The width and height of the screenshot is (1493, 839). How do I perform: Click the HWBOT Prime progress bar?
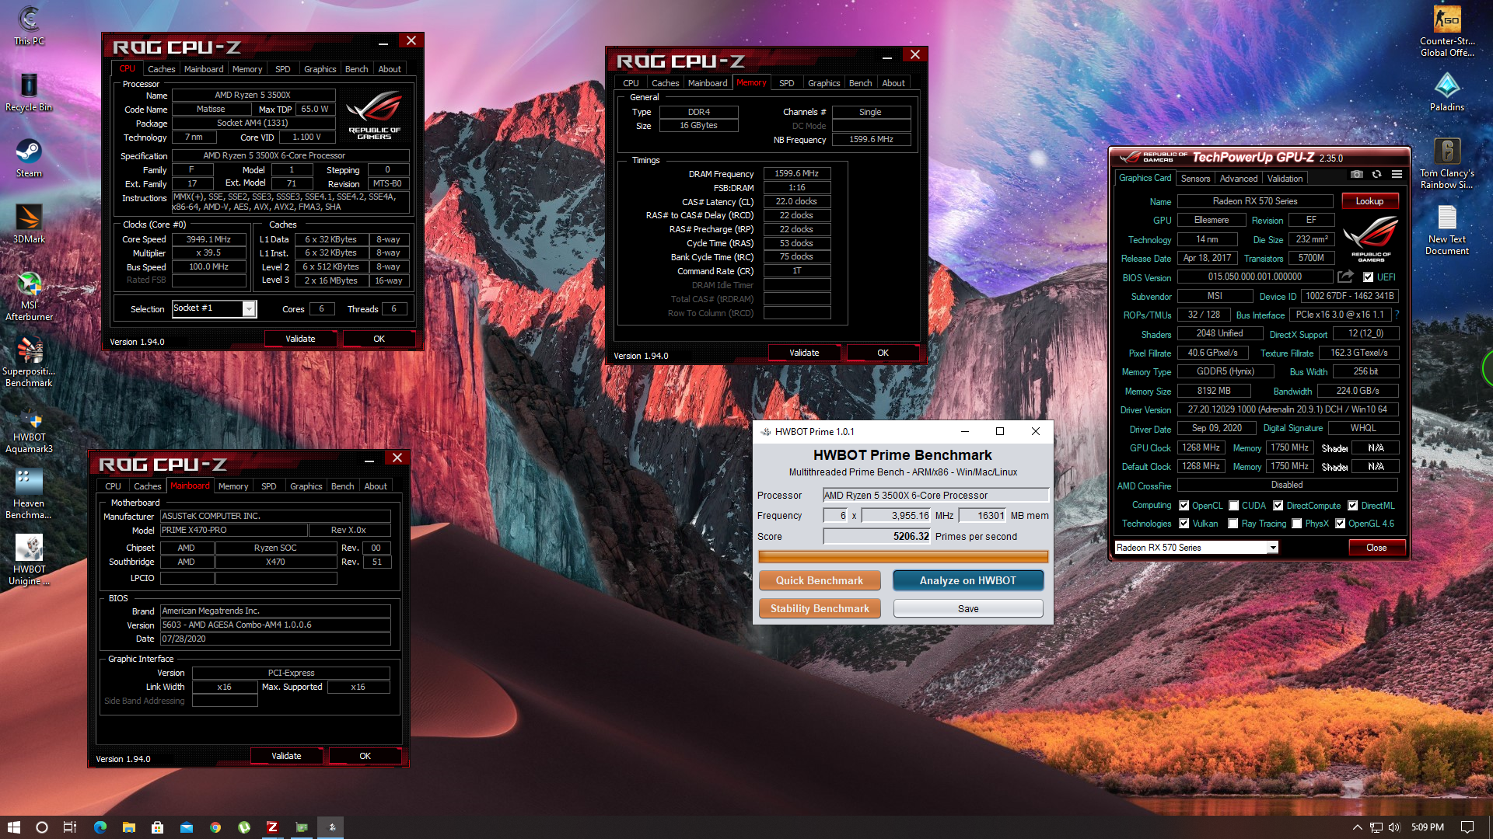903,556
